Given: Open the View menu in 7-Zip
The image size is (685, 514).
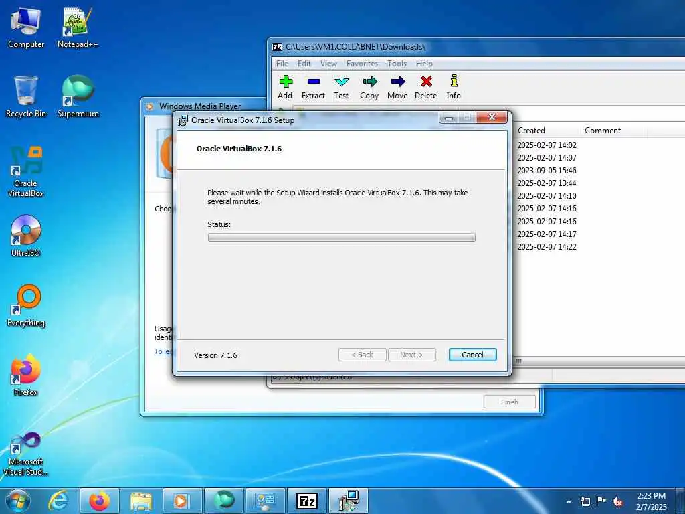Looking at the screenshot, I should 328,64.
